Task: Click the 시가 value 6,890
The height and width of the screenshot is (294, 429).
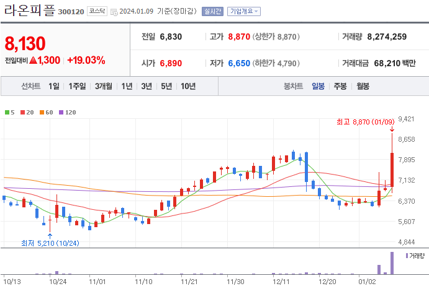Action: coord(171,63)
